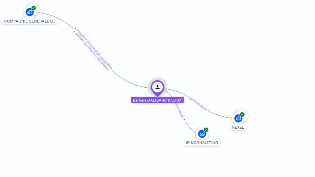Click the Président relationship label toward IRINCONSULTING
This screenshot has height=177, width=315.
[x=180, y=111]
